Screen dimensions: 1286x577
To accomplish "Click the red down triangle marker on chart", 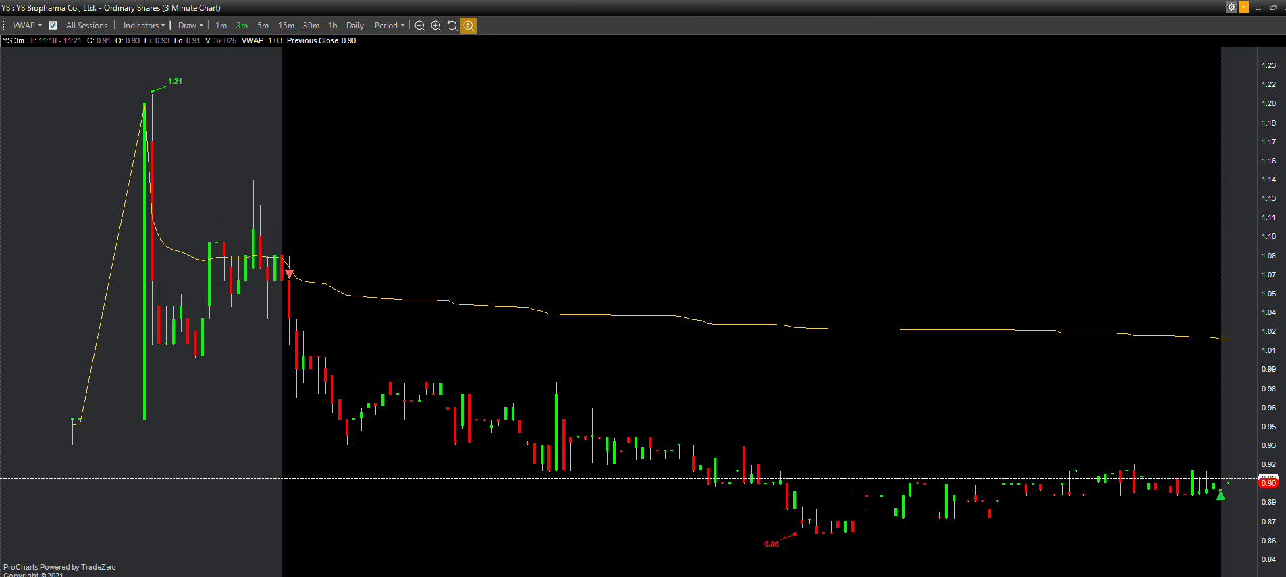I will click(289, 274).
